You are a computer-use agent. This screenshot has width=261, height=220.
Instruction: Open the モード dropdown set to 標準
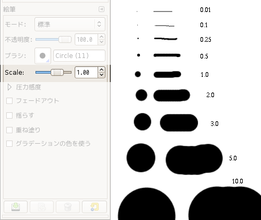70,24
